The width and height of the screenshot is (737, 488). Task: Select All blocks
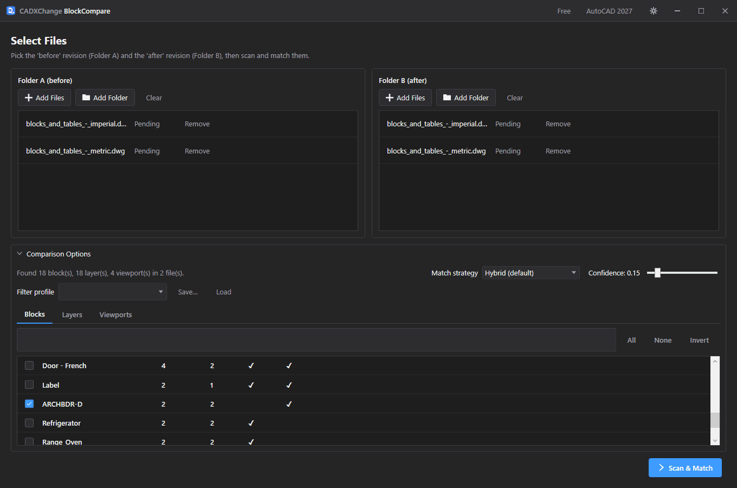(x=631, y=341)
